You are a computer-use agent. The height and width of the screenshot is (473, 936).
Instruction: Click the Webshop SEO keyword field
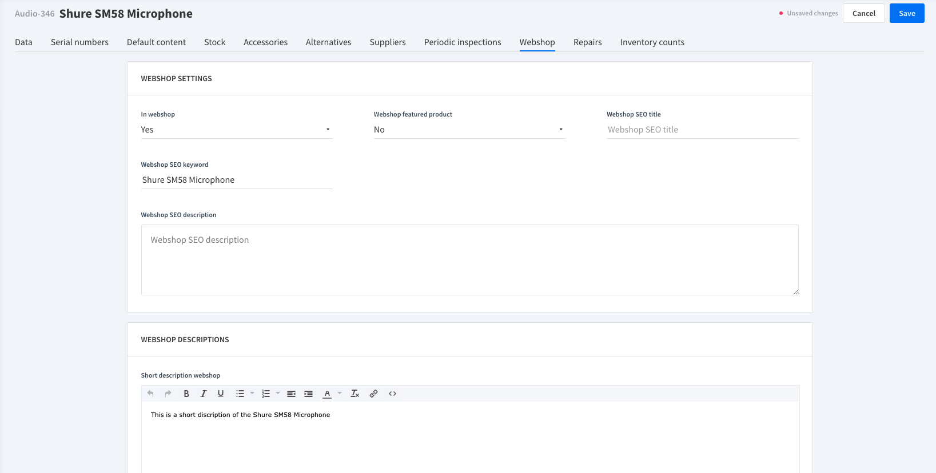(x=237, y=180)
